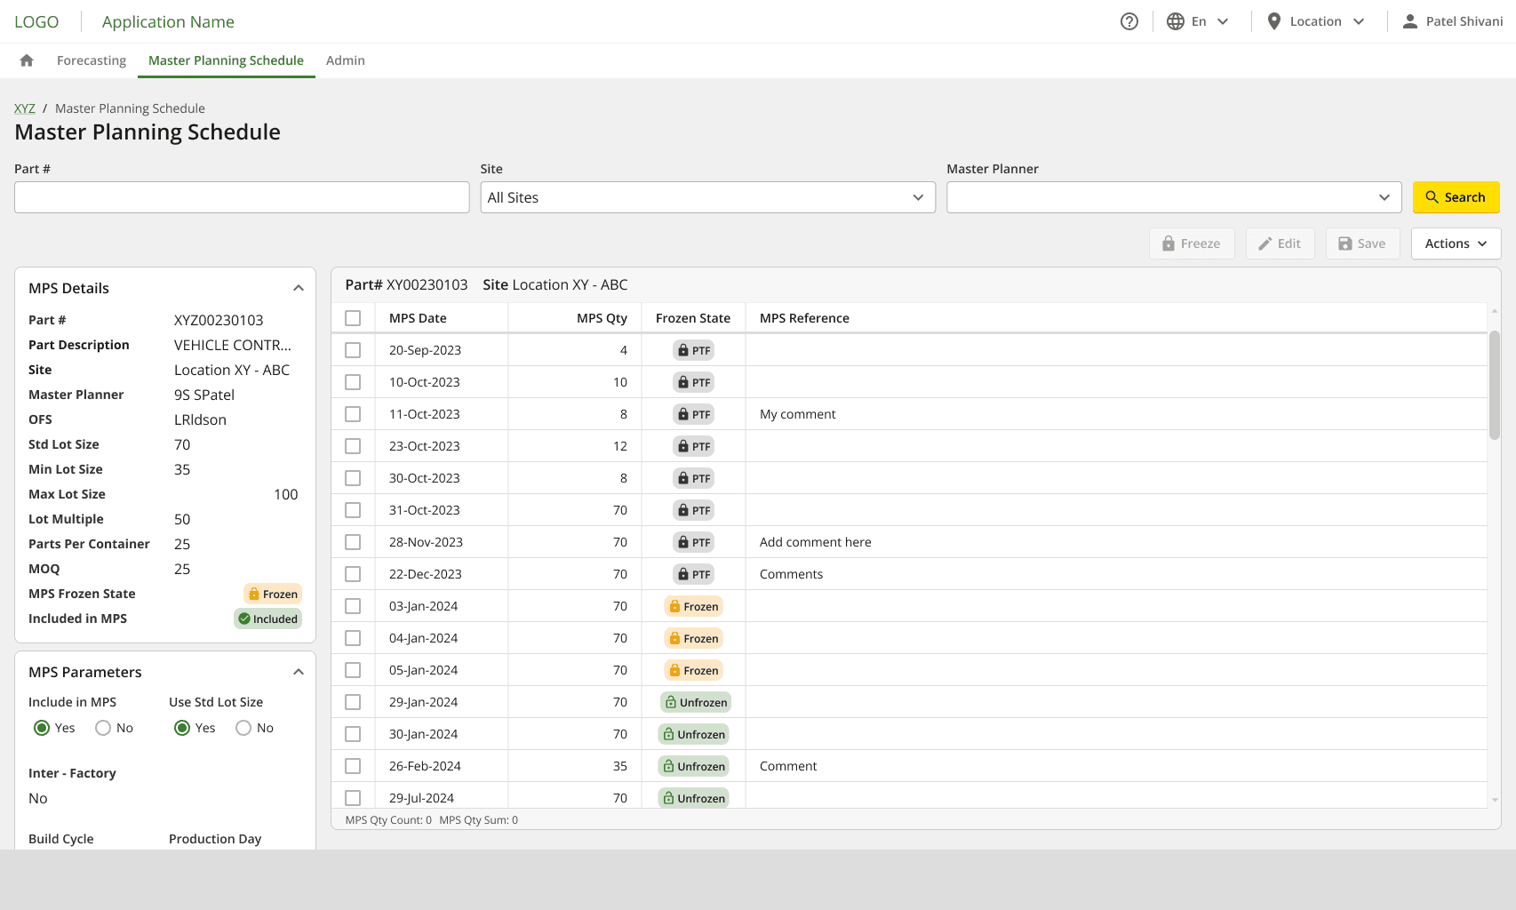
Task: Click the user profile icon
Action: [1410, 21]
